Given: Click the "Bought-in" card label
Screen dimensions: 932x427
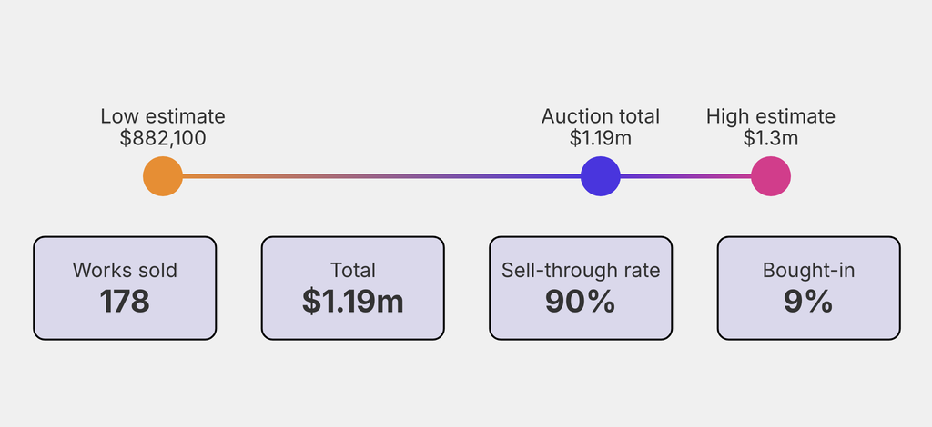Looking at the screenshot, I should tap(808, 270).
